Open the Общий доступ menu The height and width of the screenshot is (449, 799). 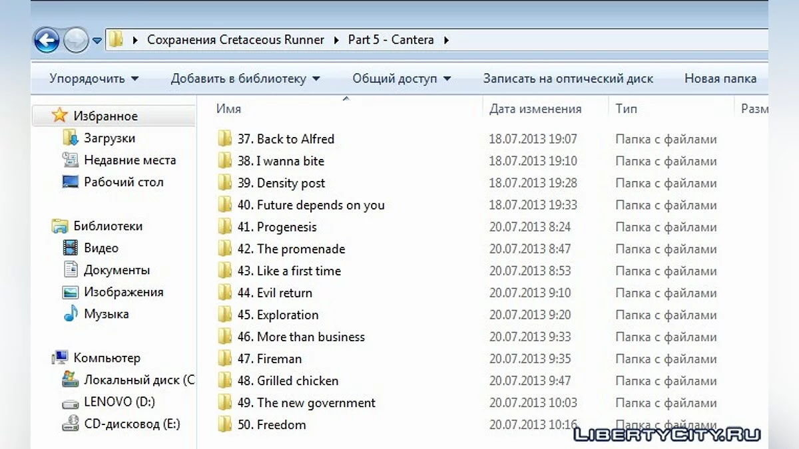[x=401, y=78]
